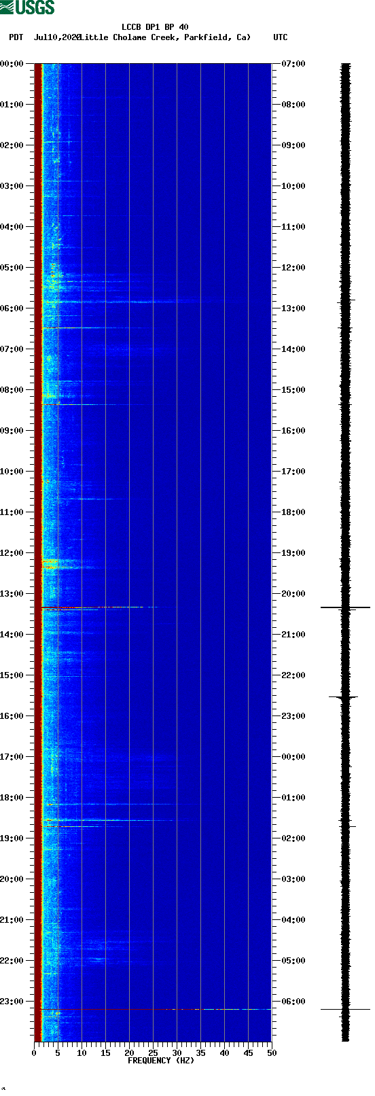Click the UTC '00:00' time label
The height and width of the screenshot is (1096, 375).
(x=293, y=757)
